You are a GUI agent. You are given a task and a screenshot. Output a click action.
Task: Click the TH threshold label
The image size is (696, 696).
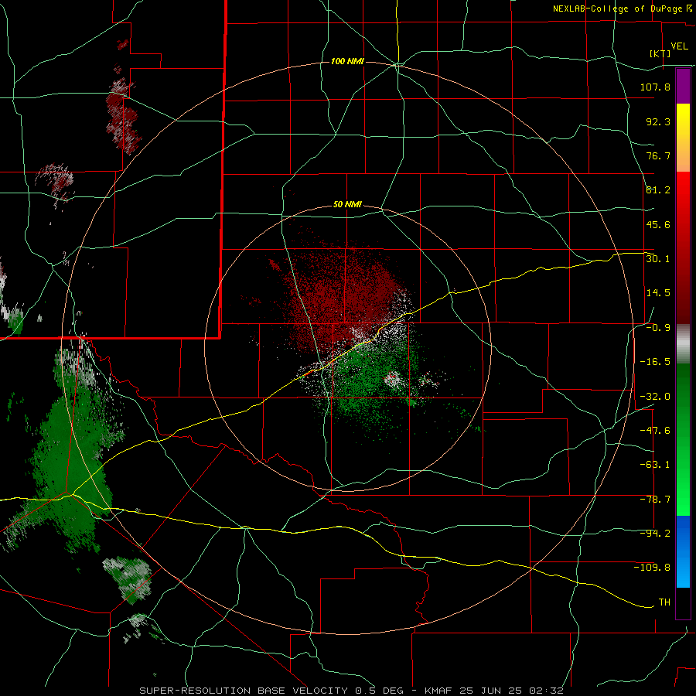tap(664, 602)
